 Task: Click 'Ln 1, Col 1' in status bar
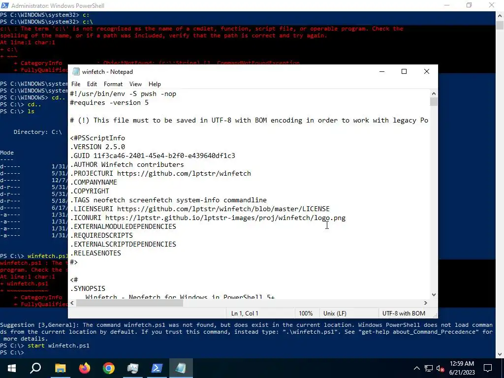tap(245, 314)
